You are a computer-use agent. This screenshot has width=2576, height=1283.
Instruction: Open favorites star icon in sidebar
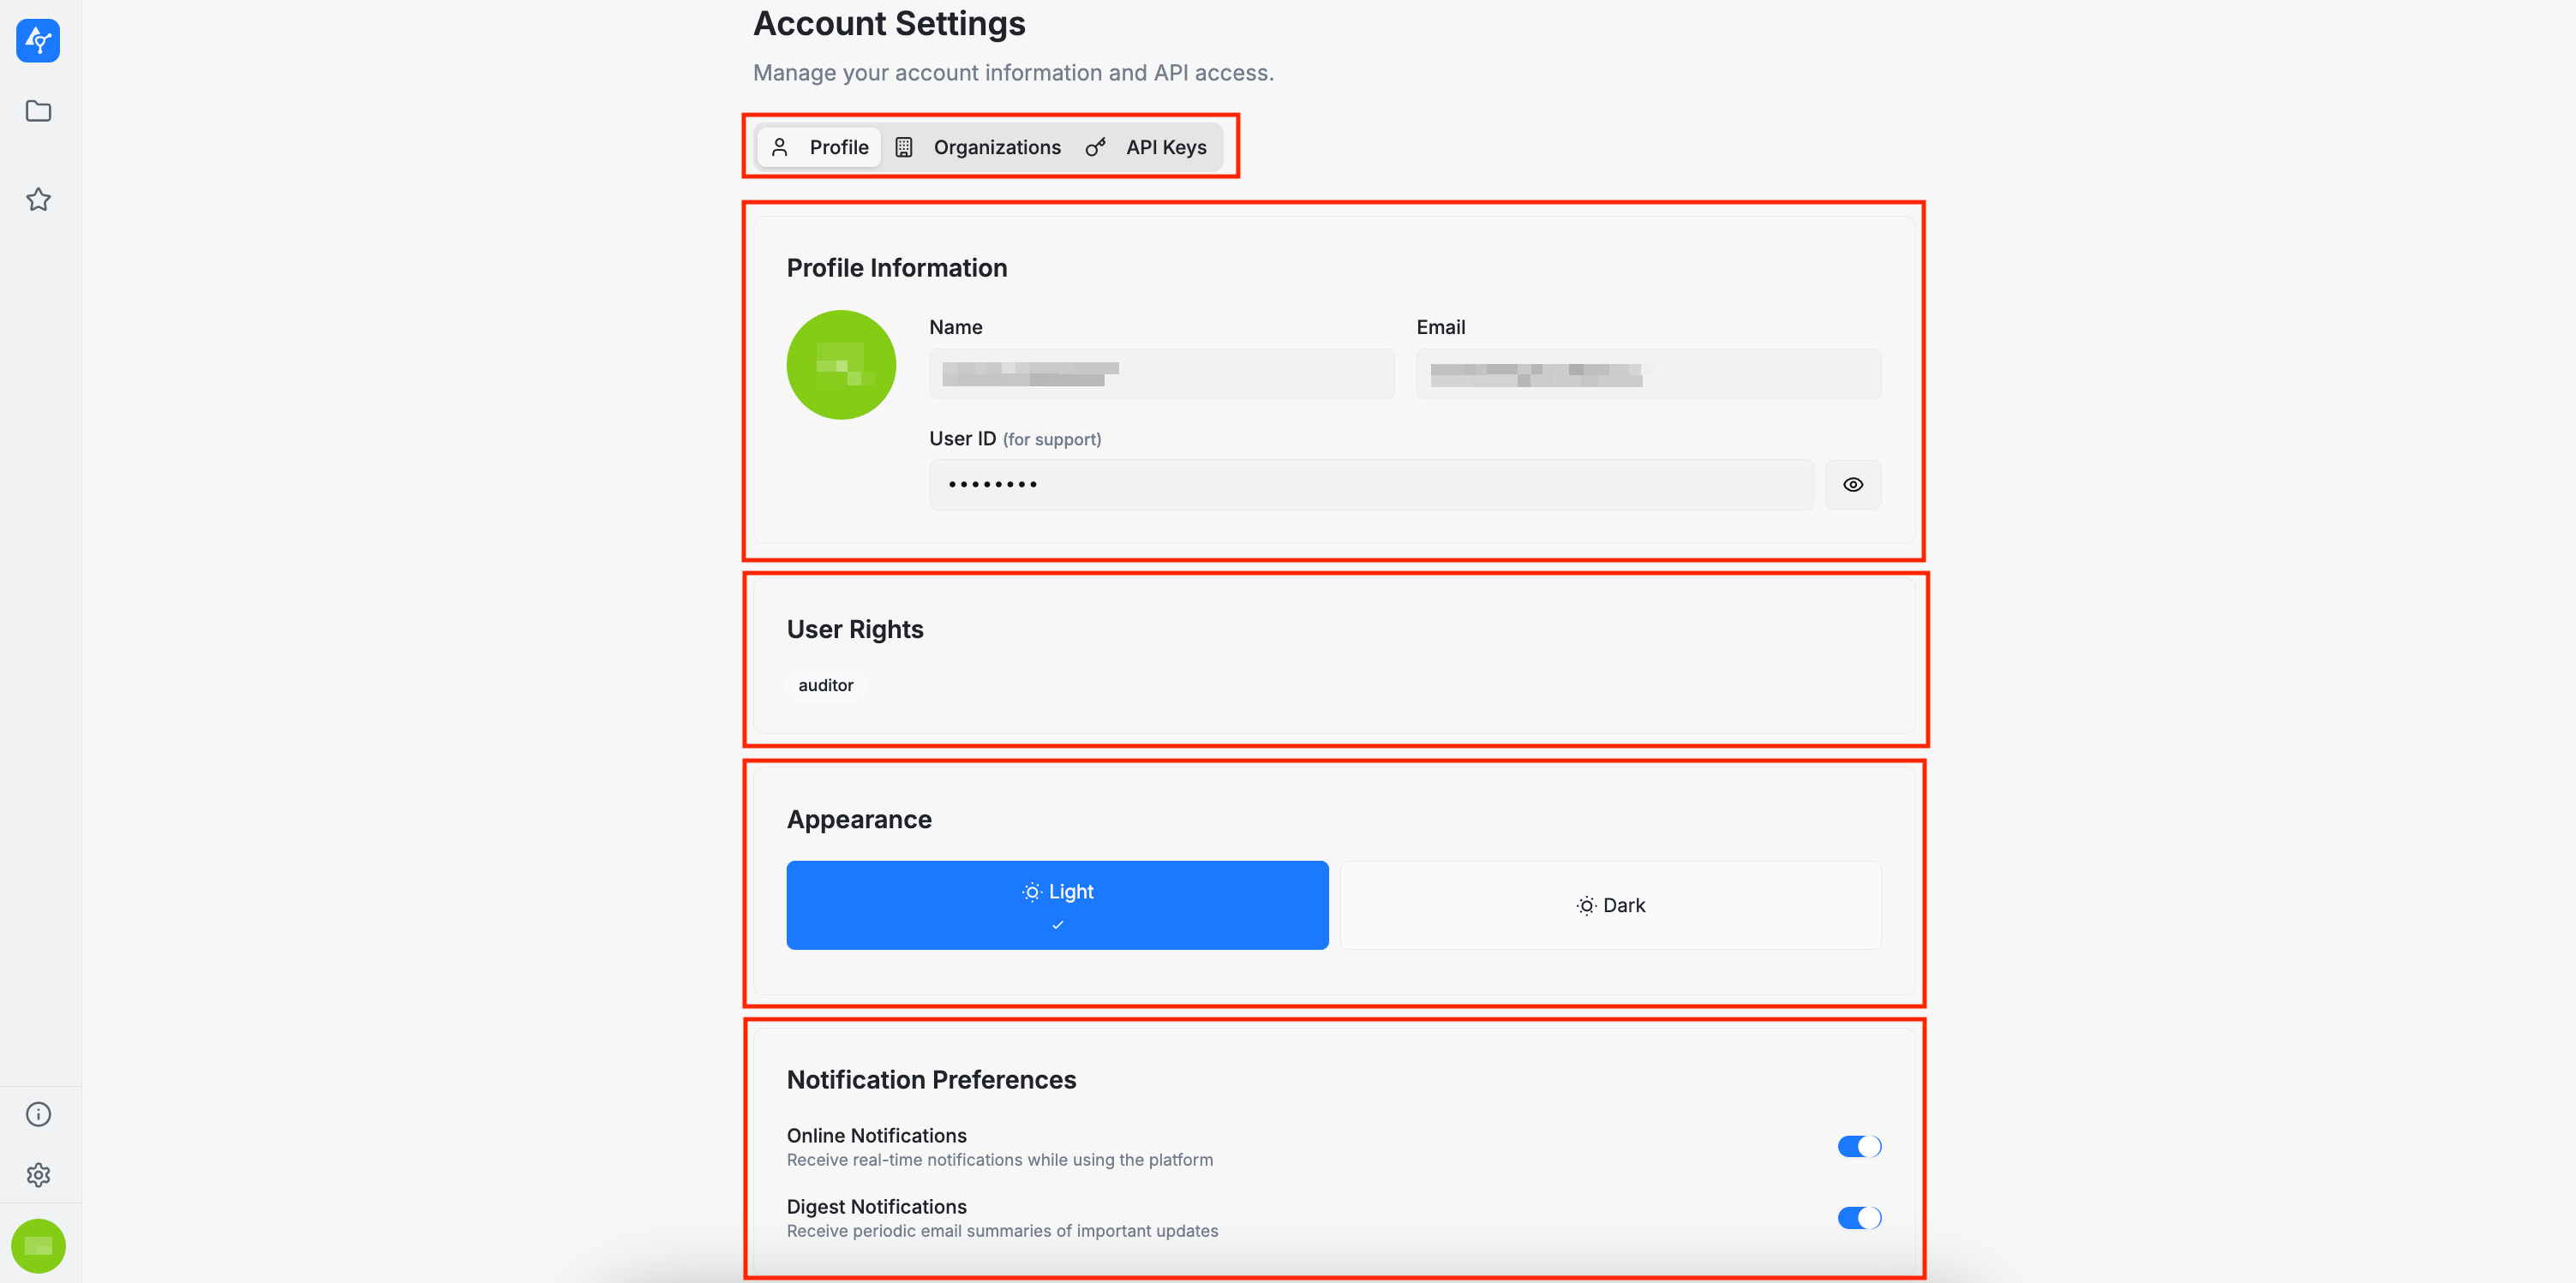pyautogui.click(x=38, y=200)
